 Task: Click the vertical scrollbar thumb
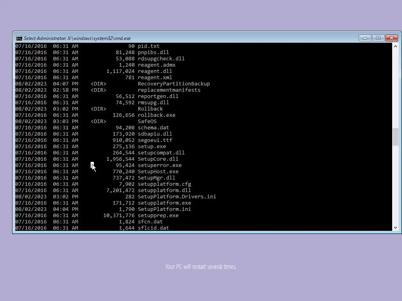[x=395, y=137]
